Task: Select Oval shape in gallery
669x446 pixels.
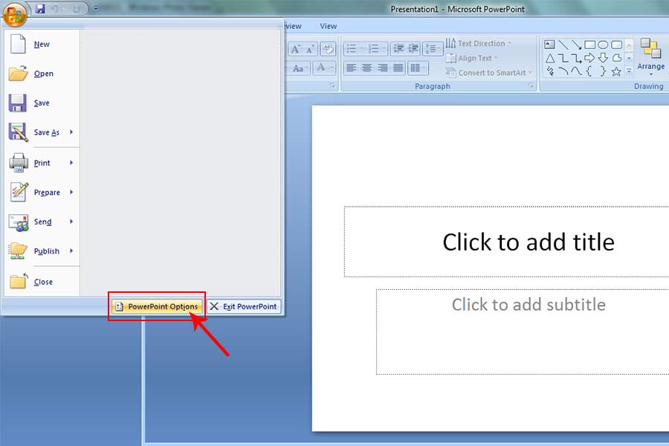Action: coord(603,45)
